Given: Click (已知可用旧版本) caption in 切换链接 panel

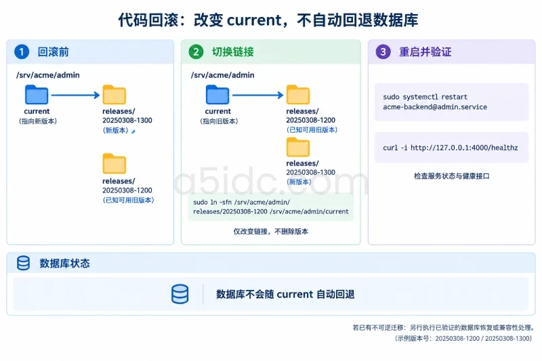Looking at the screenshot, I should click(312, 130).
